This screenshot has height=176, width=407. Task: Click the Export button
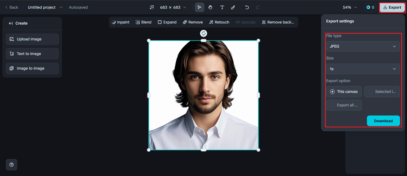pos(392,7)
